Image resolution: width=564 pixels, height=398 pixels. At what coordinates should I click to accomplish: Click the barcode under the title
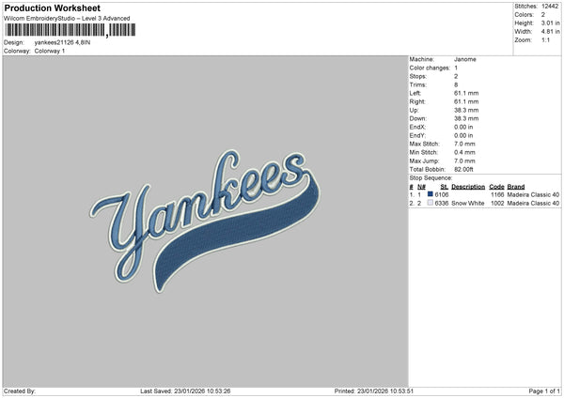tap(70, 30)
